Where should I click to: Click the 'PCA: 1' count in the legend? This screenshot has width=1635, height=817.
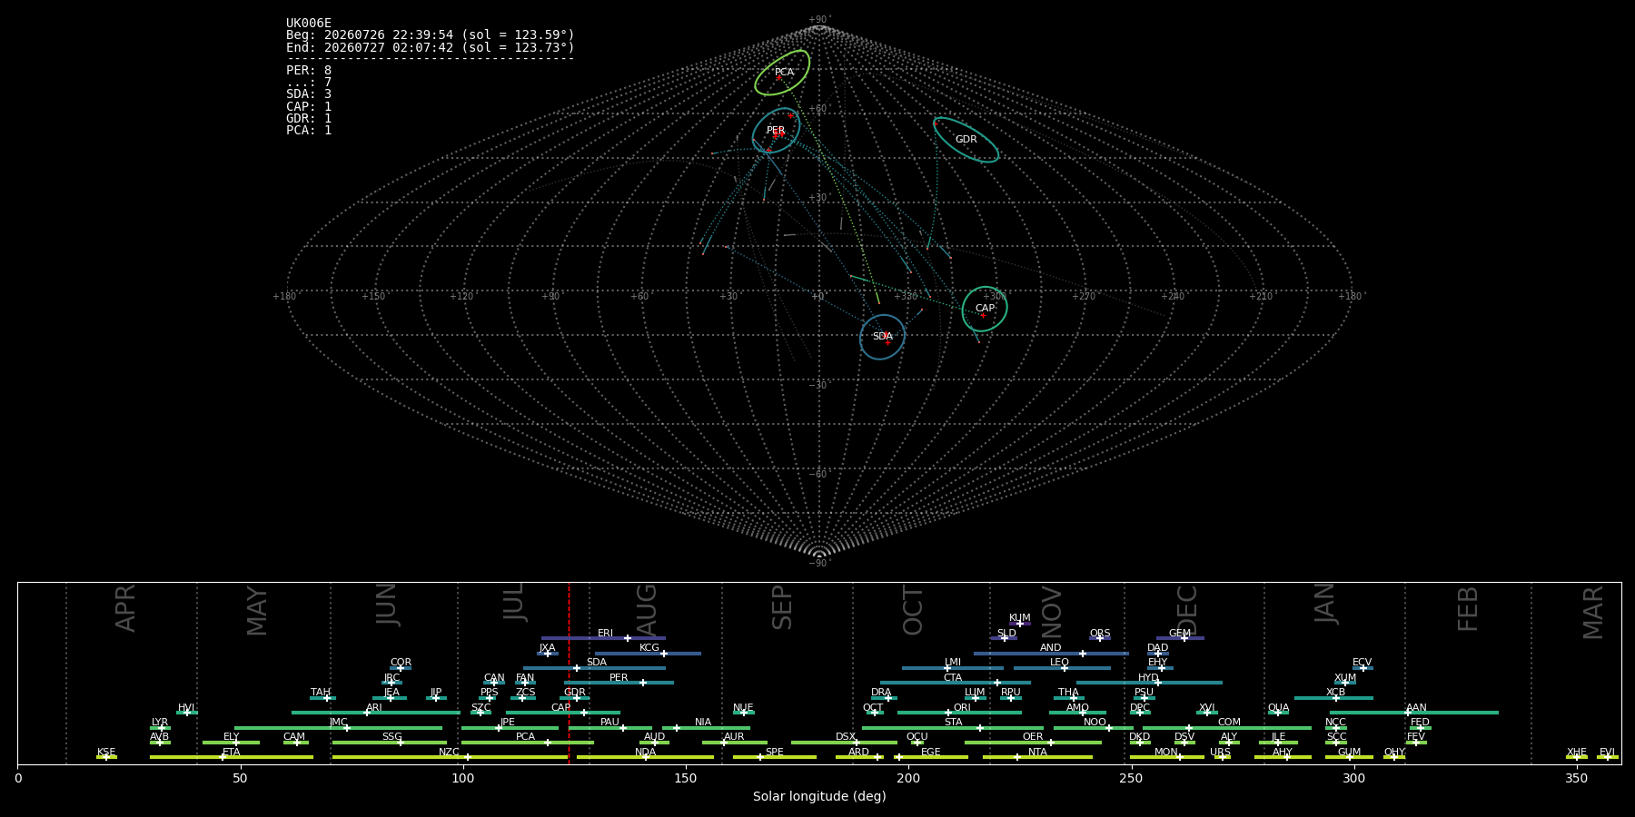pyautogui.click(x=309, y=130)
